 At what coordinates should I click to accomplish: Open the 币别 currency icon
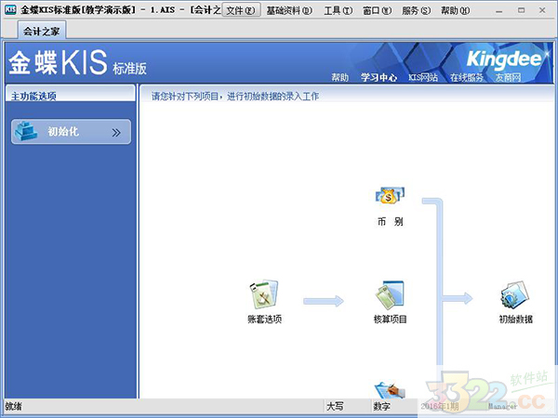click(390, 196)
